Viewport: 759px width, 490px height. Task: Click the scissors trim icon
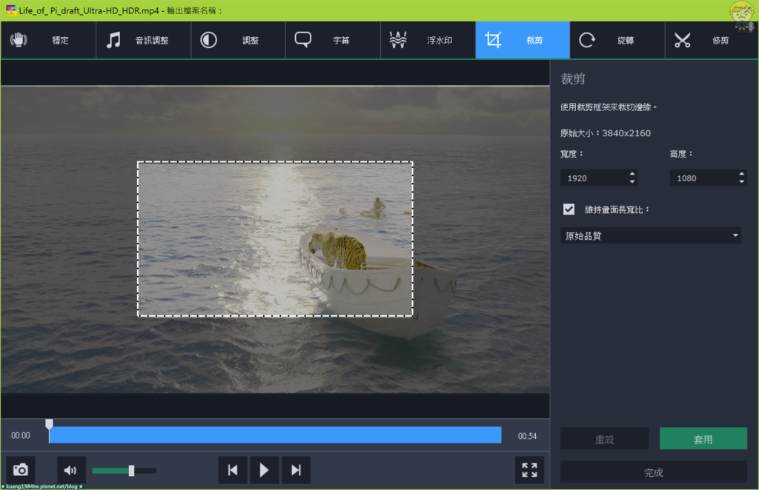(x=682, y=40)
